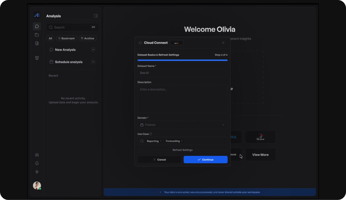Collapse the Analysis side panel
This screenshot has height=200, width=346.
pos(96,16)
